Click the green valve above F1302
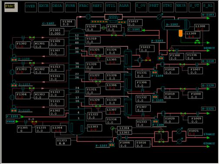The height and width of the screenshot is (164, 219). 32,38
